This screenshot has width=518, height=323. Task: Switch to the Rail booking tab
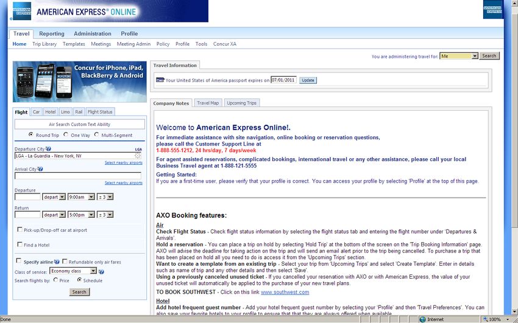coord(79,112)
